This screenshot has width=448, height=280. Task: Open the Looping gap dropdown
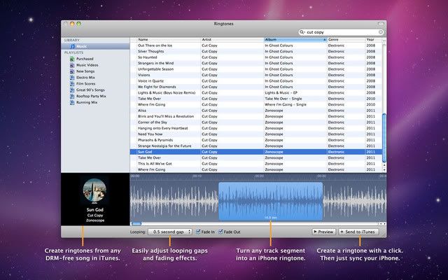pyautogui.click(x=169, y=232)
